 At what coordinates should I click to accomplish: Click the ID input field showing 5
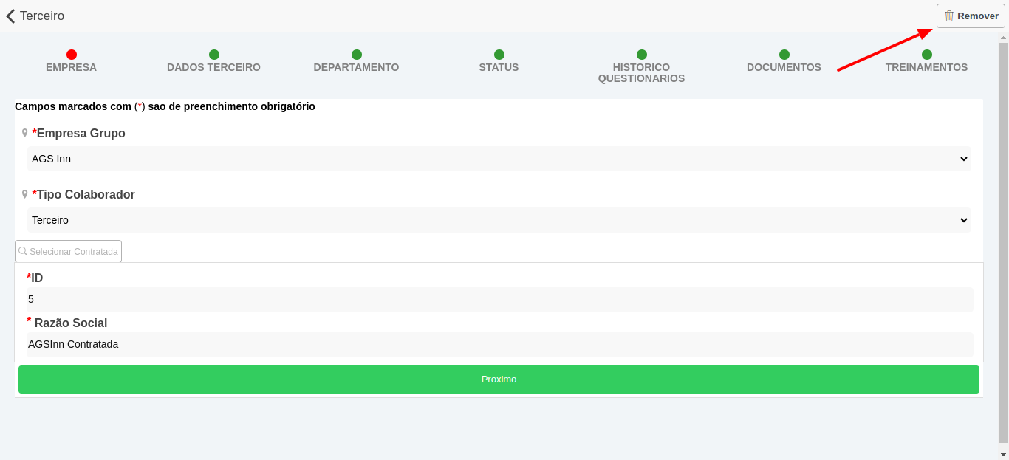pyautogui.click(x=499, y=299)
